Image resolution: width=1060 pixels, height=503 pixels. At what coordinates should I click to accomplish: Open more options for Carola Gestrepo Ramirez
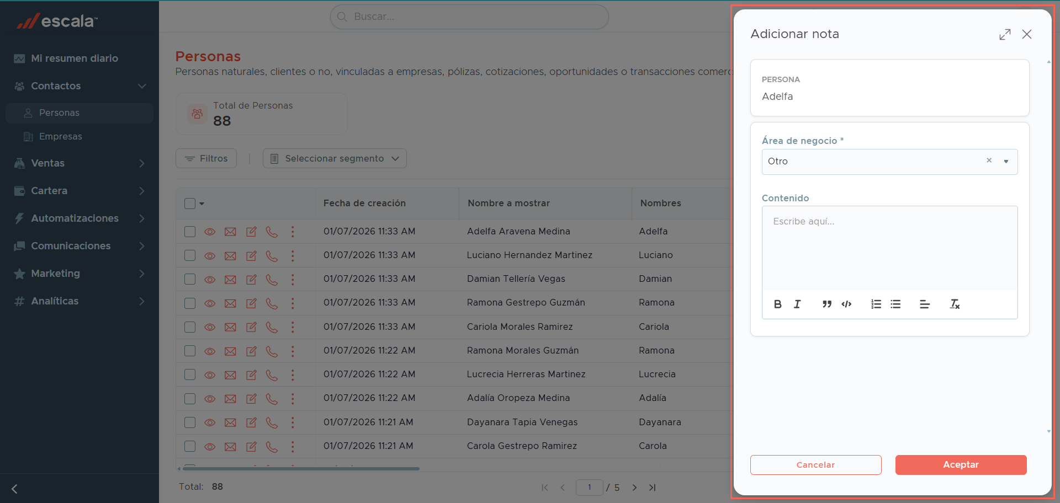(x=293, y=446)
